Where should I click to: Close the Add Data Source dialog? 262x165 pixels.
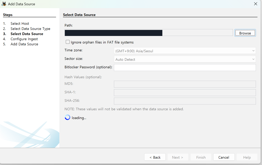tap(255, 4)
